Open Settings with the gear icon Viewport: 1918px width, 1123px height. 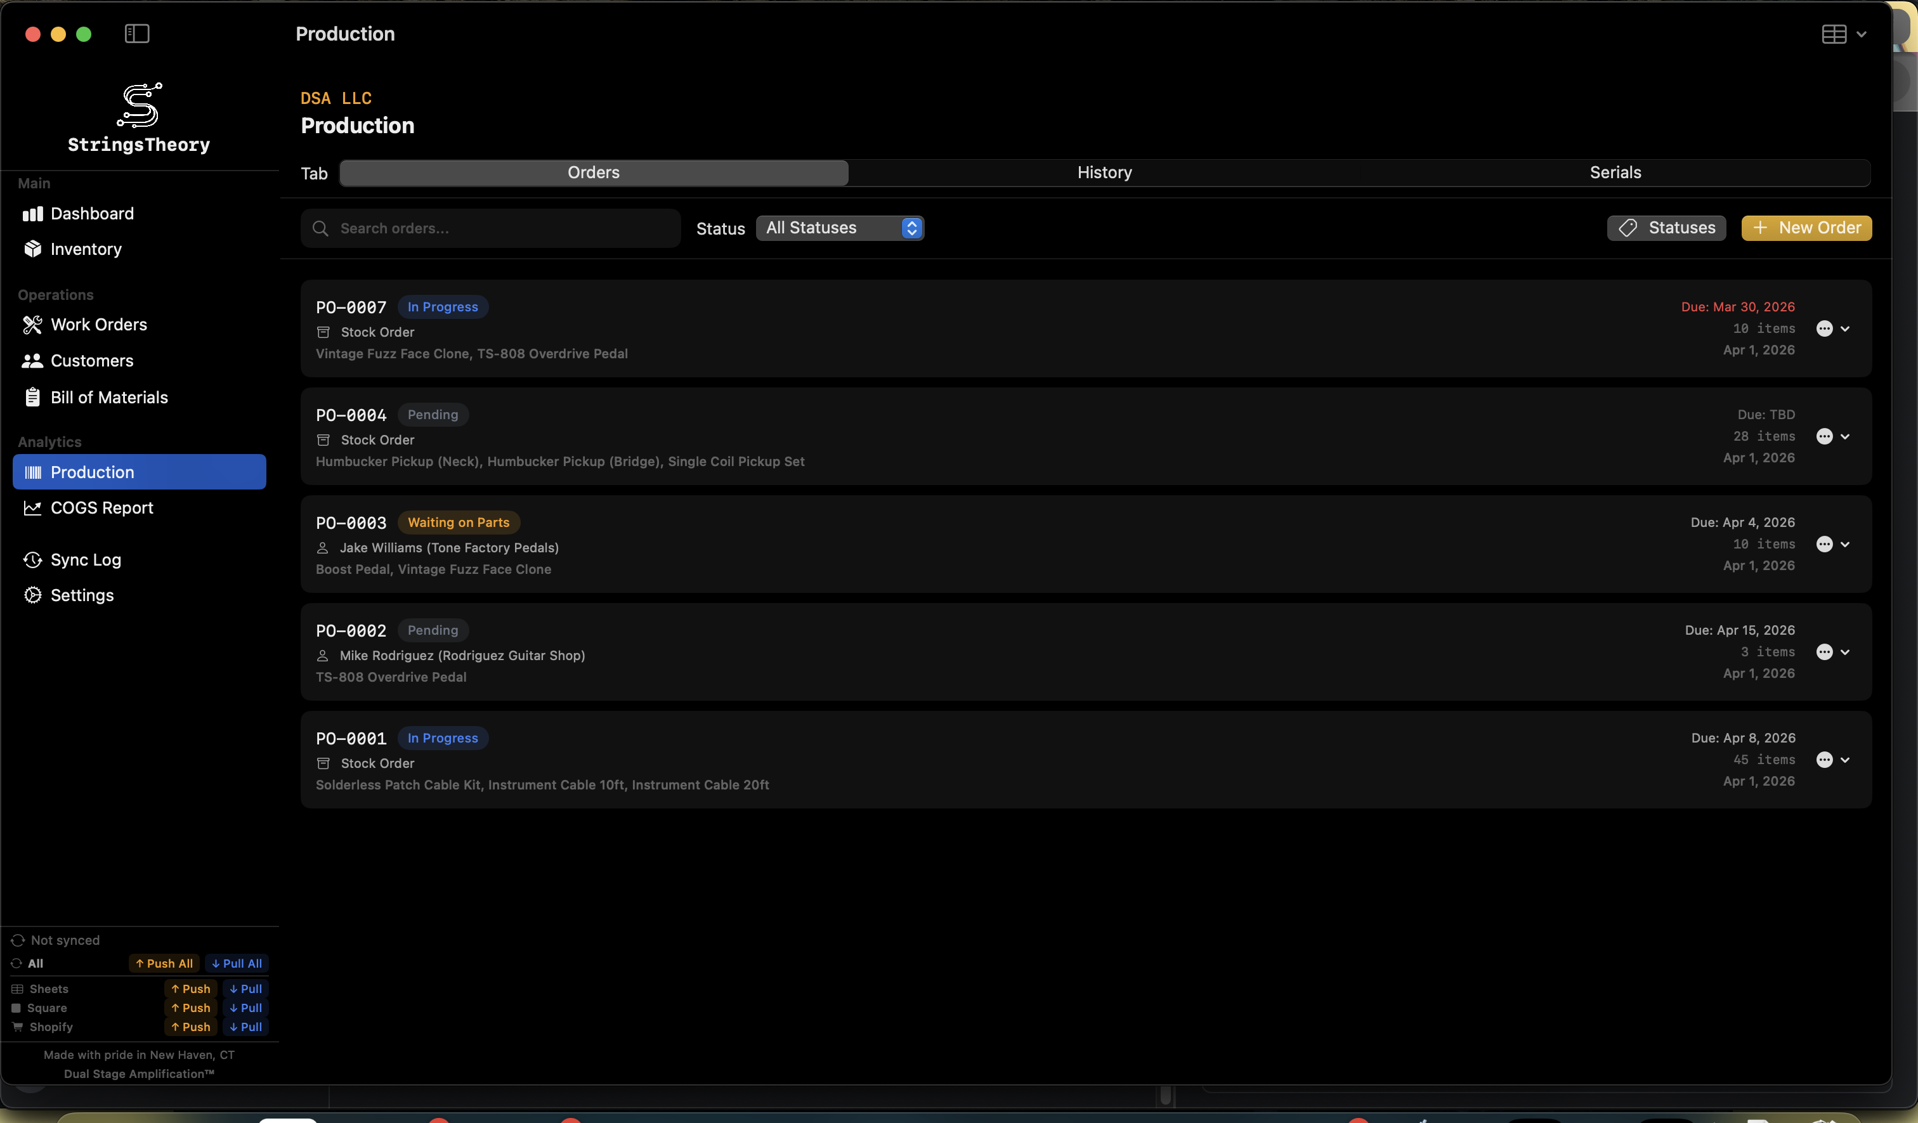click(33, 595)
